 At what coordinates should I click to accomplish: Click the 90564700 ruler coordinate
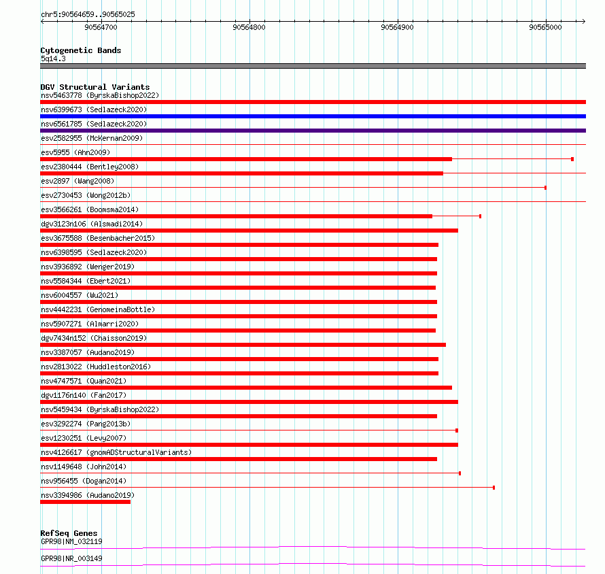click(x=101, y=27)
